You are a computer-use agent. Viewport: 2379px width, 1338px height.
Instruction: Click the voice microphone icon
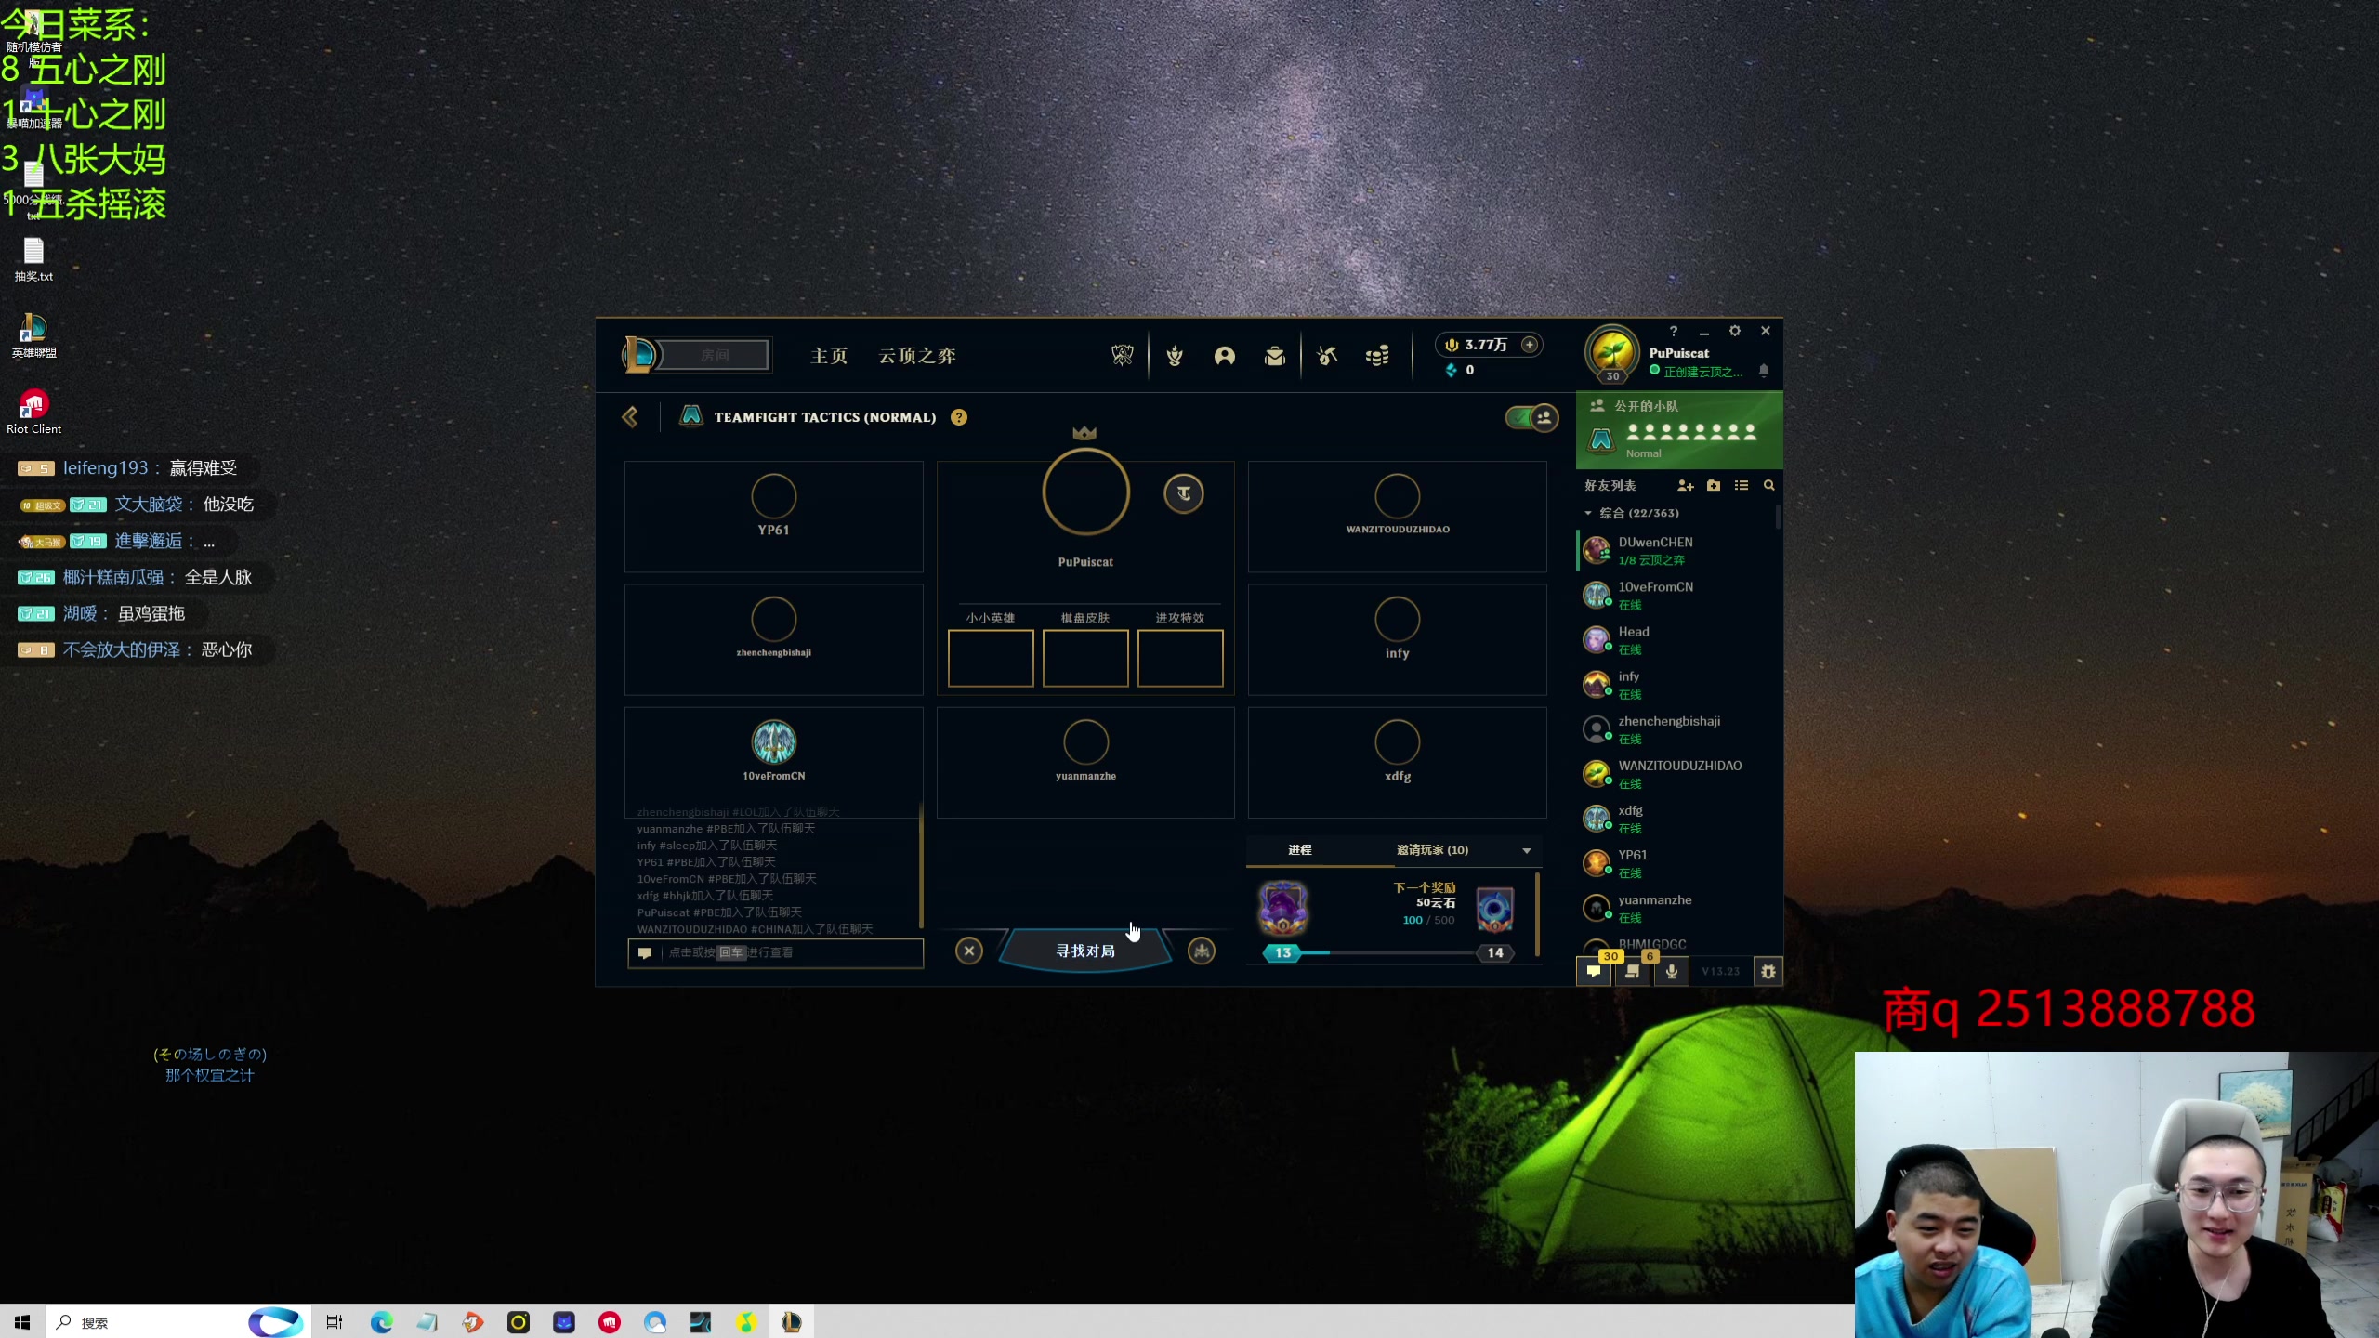coord(1672,971)
